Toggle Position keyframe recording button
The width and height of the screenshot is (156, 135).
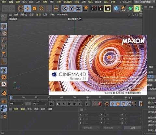click(x=113, y=104)
